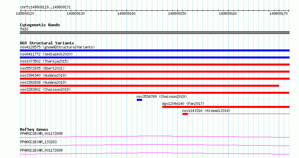
Task: Click ruler position 149809120
Action: click(25, 13)
